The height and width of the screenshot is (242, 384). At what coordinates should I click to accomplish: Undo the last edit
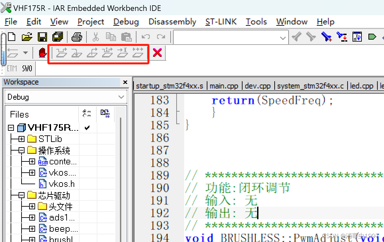(x=146, y=37)
